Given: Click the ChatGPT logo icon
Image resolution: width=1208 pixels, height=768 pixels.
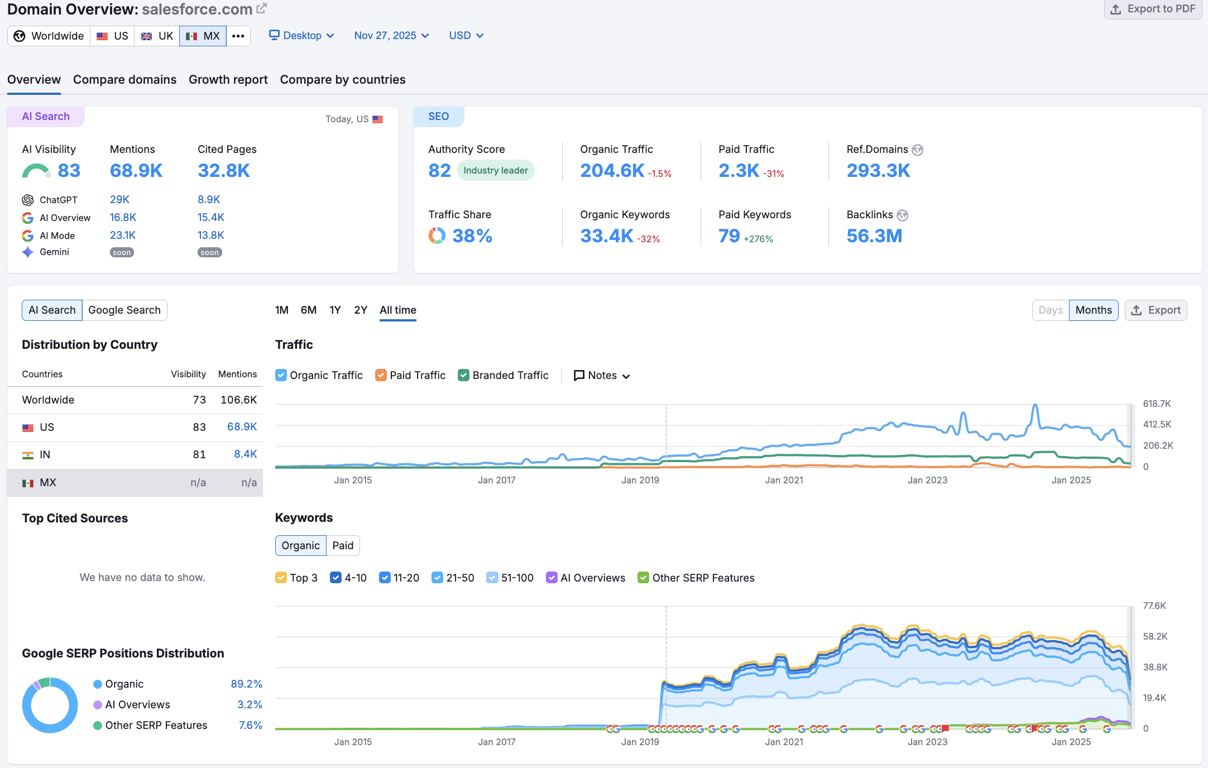Looking at the screenshot, I should point(28,200).
